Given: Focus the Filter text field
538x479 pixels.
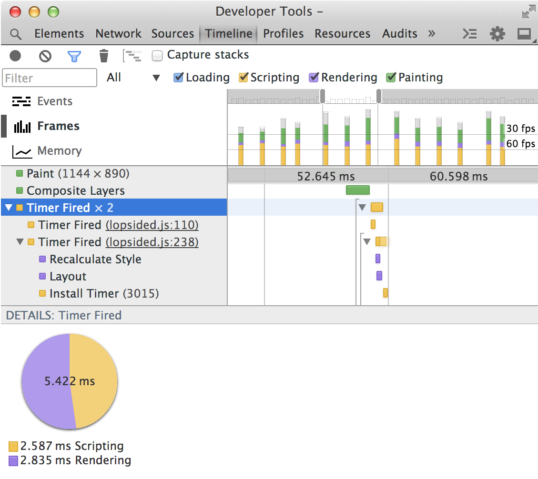Looking at the screenshot, I should tap(50, 78).
